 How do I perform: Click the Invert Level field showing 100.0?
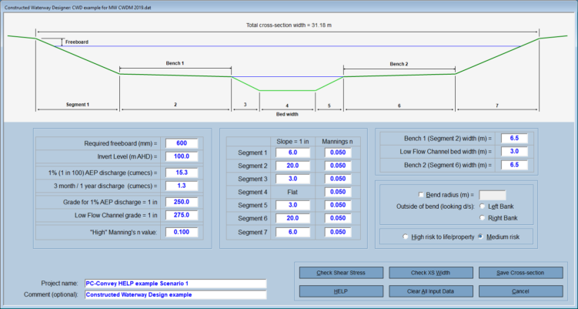point(182,156)
